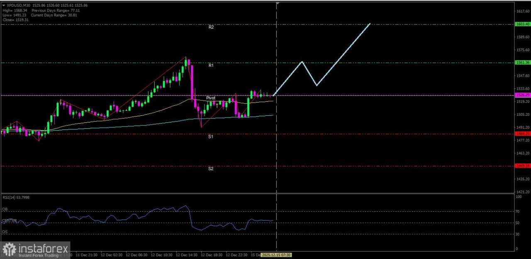Viewport: 531px width, 259px height.
Task: Select the R1 resistance label
Action: tap(211, 65)
